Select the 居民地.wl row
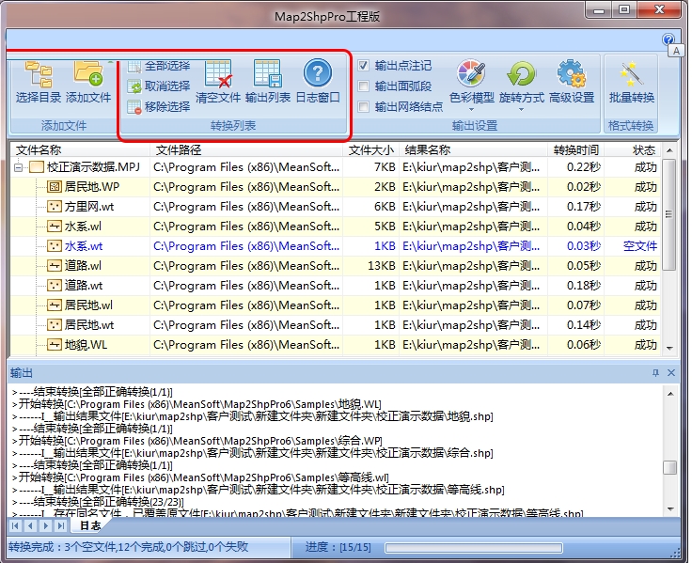Image resolution: width=692 pixels, height=563 pixels. 336,305
